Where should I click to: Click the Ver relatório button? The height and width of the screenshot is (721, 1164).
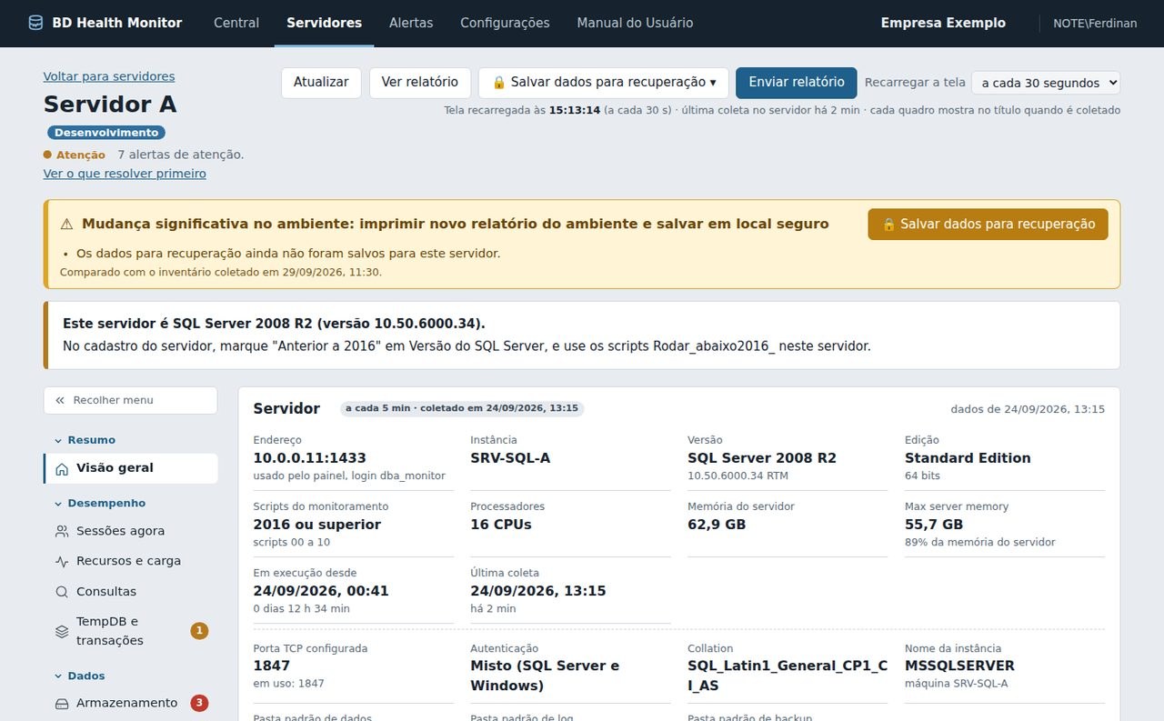[420, 83]
